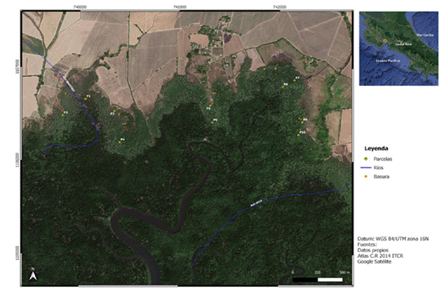Click the 741000 easting label
This screenshot has height=290, width=445.
[180, 7]
